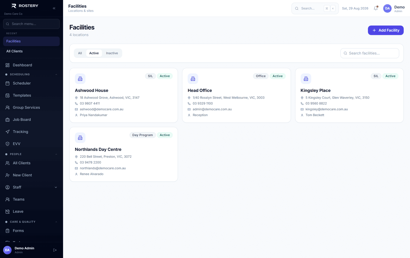Open the Tracking page
The width and height of the screenshot is (410, 258).
tap(31, 132)
